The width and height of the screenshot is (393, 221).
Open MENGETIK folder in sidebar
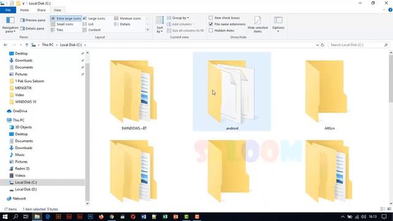pyautogui.click(x=23, y=88)
